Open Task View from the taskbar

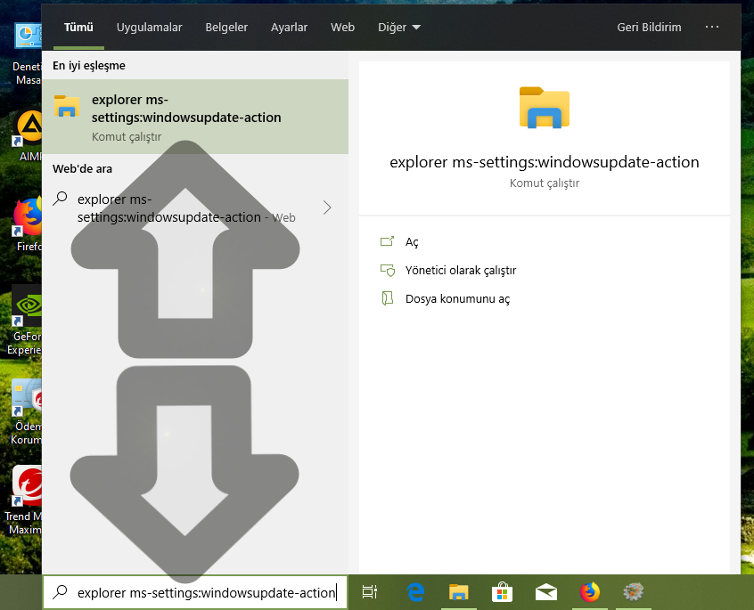(370, 592)
